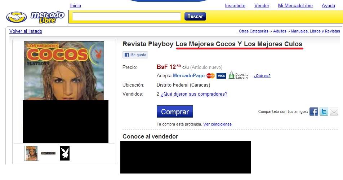Open the Ayuda link

(x=328, y=6)
